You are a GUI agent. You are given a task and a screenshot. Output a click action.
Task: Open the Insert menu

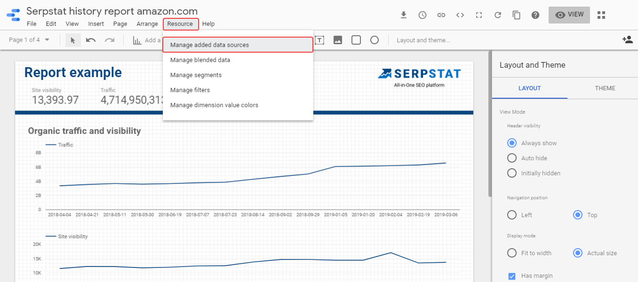(96, 24)
